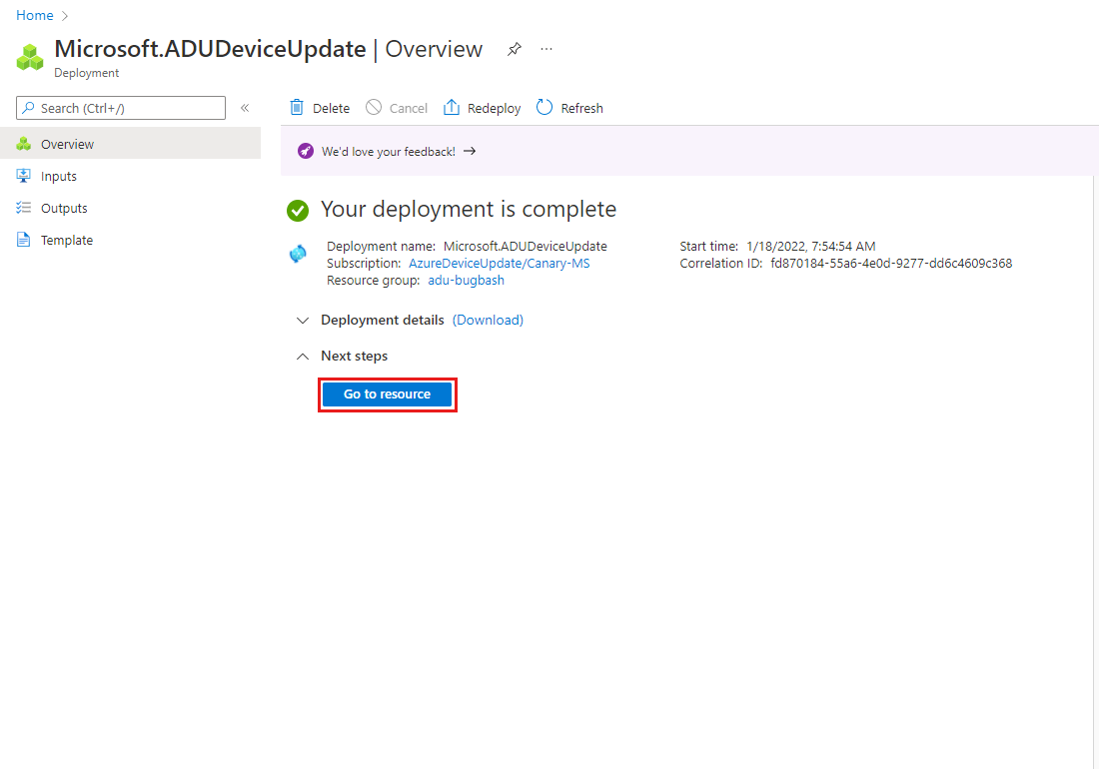Open the ellipsis more options menu
This screenshot has height=769, width=1099.
(x=547, y=49)
